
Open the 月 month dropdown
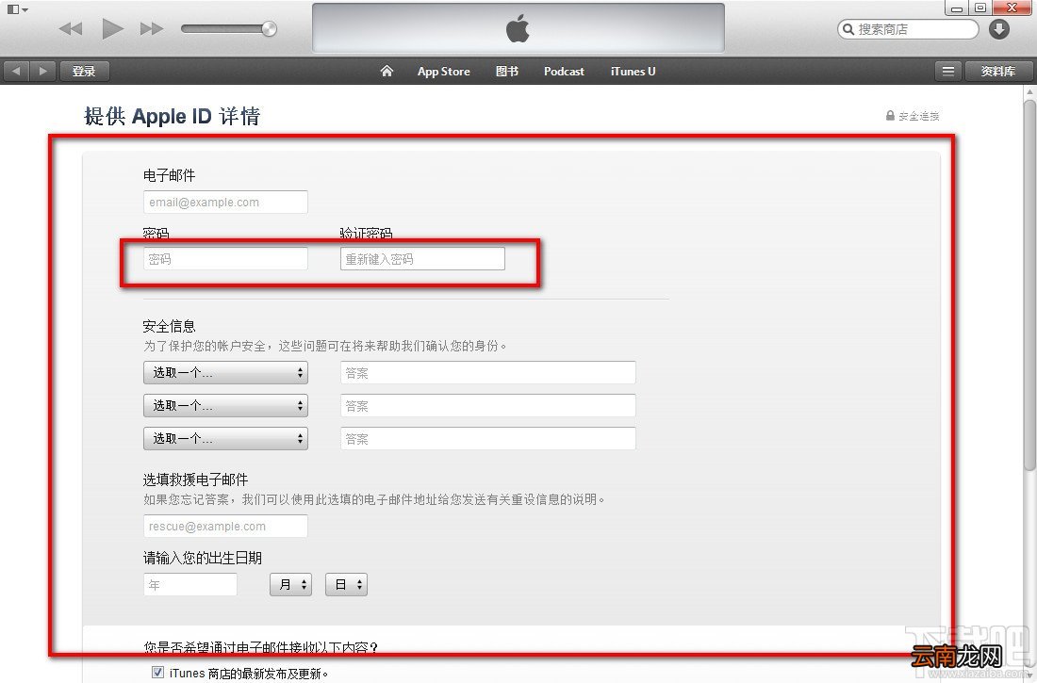(291, 584)
